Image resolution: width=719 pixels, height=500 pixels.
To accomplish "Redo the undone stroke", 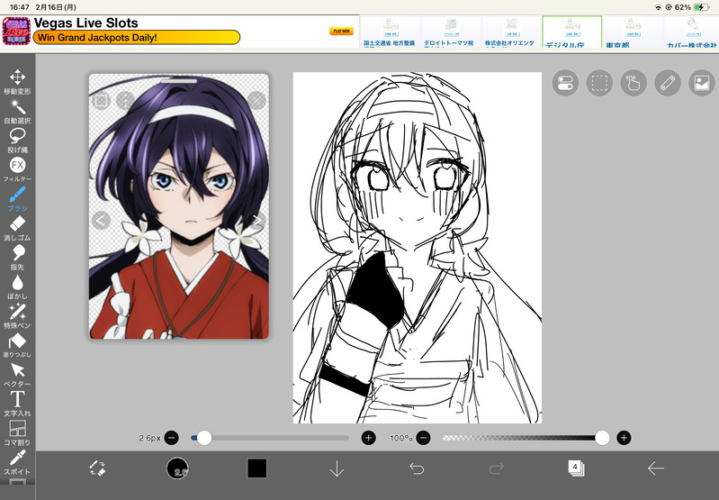I will point(496,468).
